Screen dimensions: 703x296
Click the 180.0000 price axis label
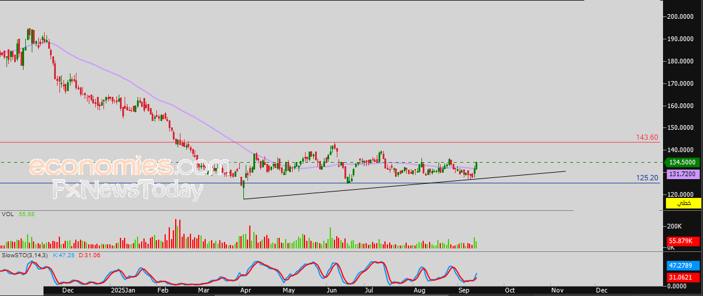point(681,61)
